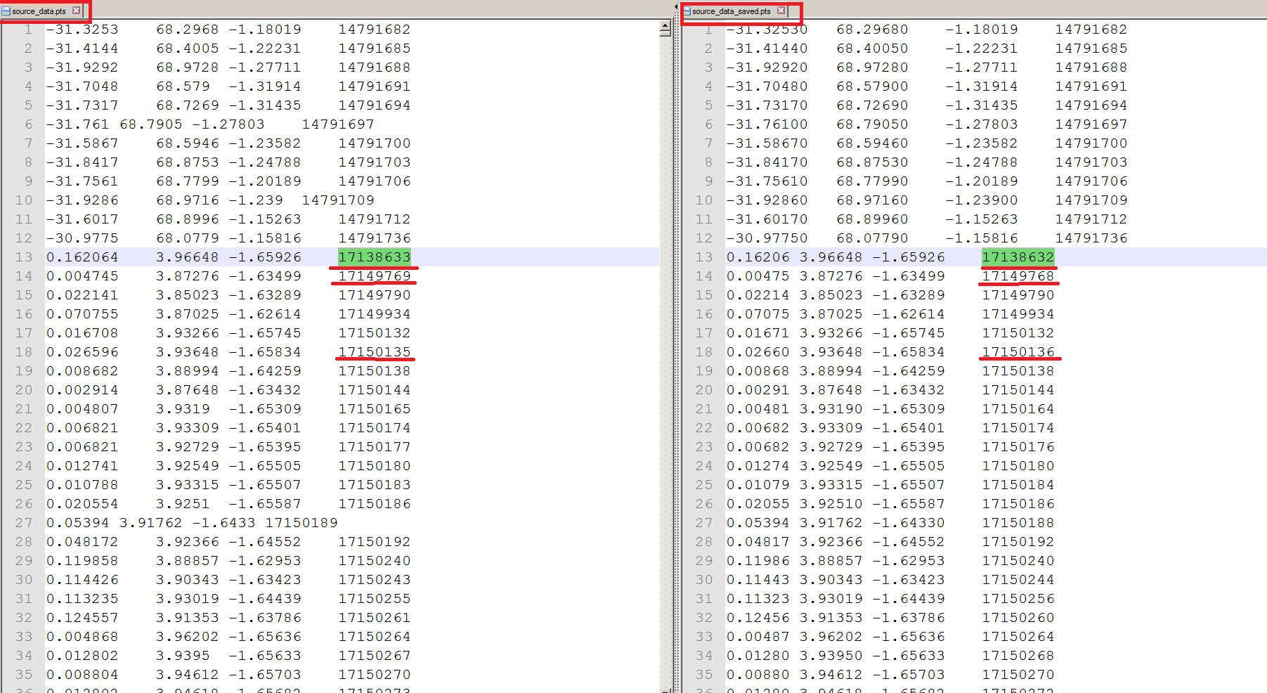Click line number 27 in left pane
Viewport: 1267px width, 693px height.
[x=24, y=523]
